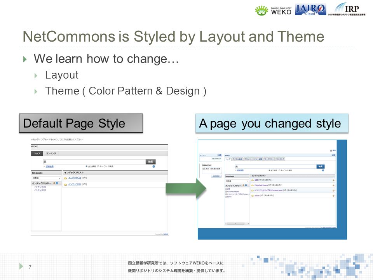Select インデックス2 in default page index tree
Screen dimensions: 373x280
(40, 190)
